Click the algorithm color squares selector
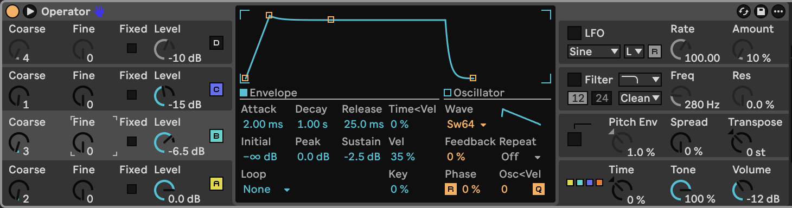Image resolution: width=792 pixels, height=208 pixels. tap(584, 183)
